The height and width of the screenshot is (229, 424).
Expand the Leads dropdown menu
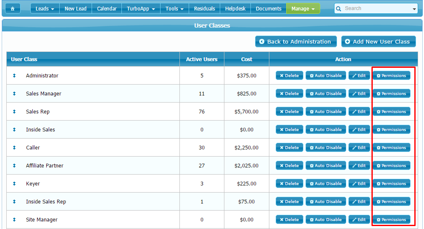[x=45, y=8]
